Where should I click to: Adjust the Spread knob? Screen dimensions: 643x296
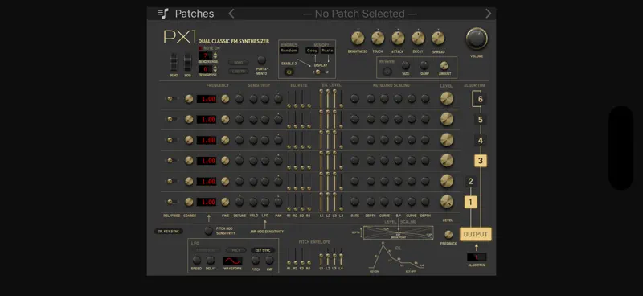[438, 38]
